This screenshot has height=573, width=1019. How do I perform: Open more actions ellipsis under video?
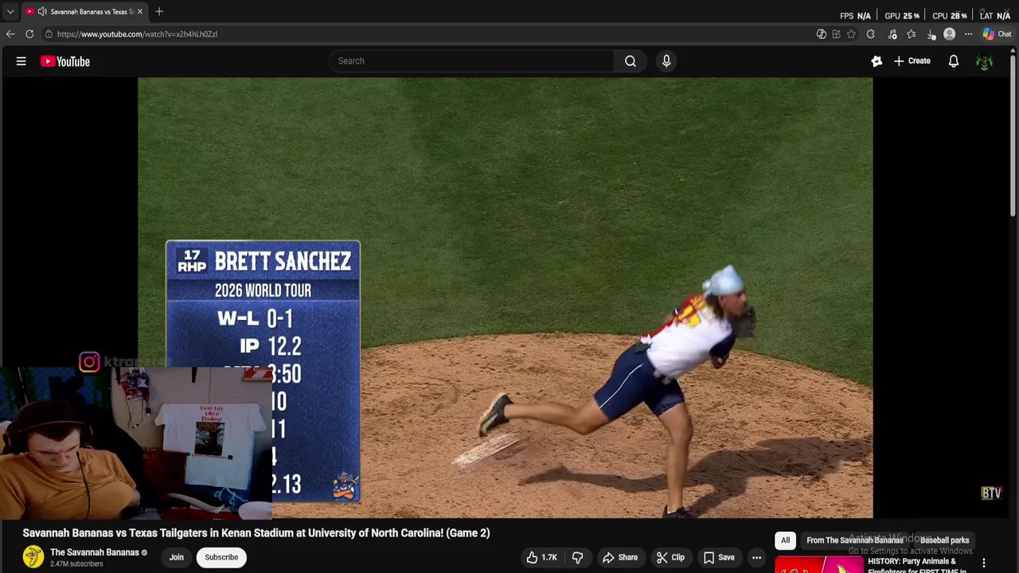tap(757, 558)
